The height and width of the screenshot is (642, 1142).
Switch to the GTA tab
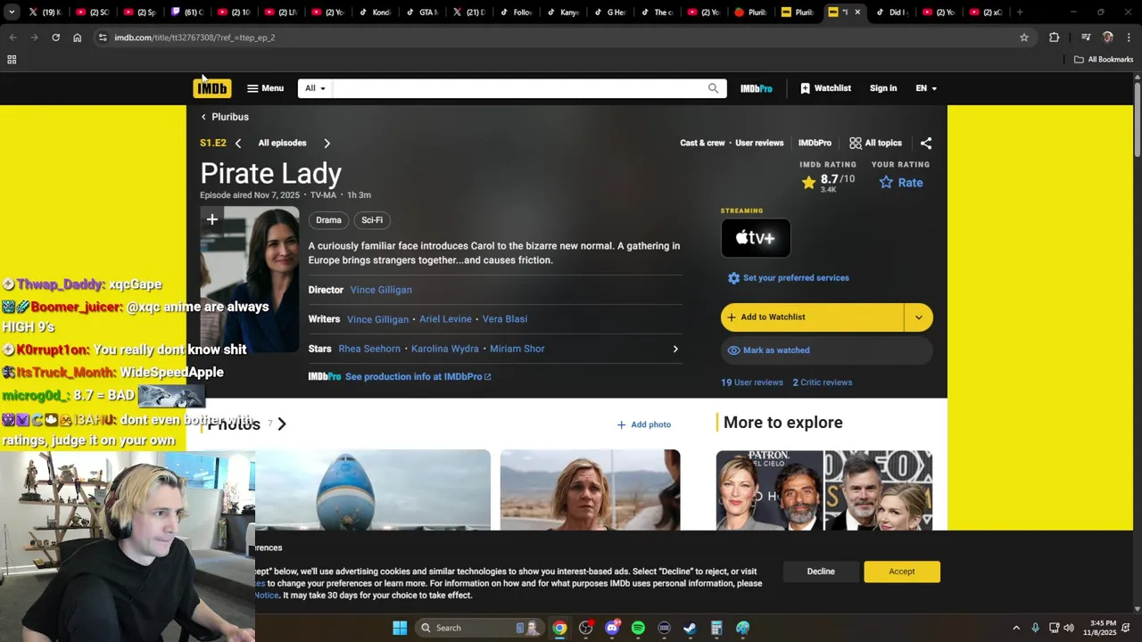422,12
